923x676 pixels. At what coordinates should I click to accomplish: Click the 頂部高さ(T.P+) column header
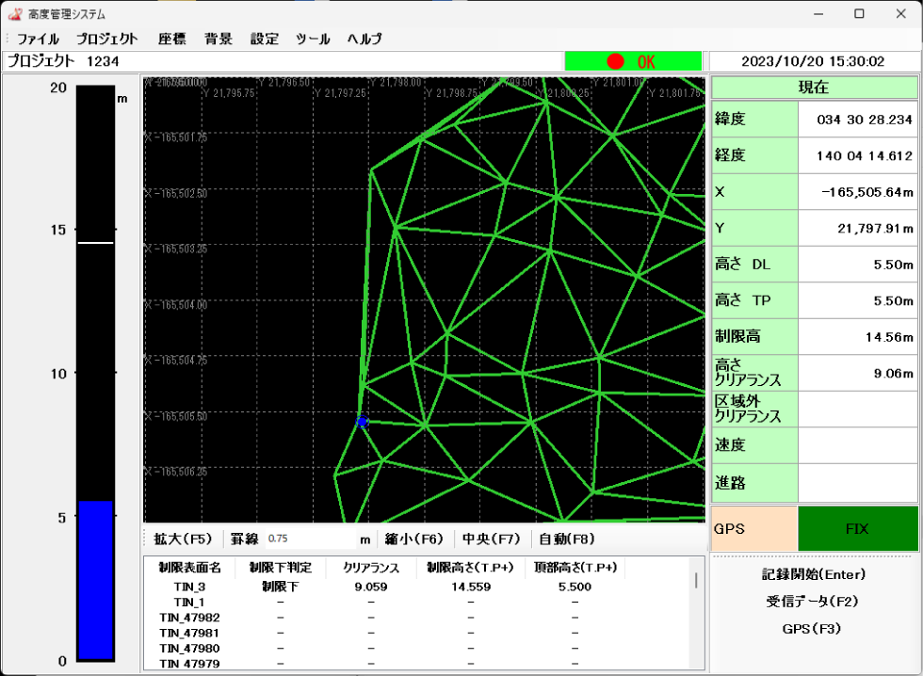(x=575, y=568)
